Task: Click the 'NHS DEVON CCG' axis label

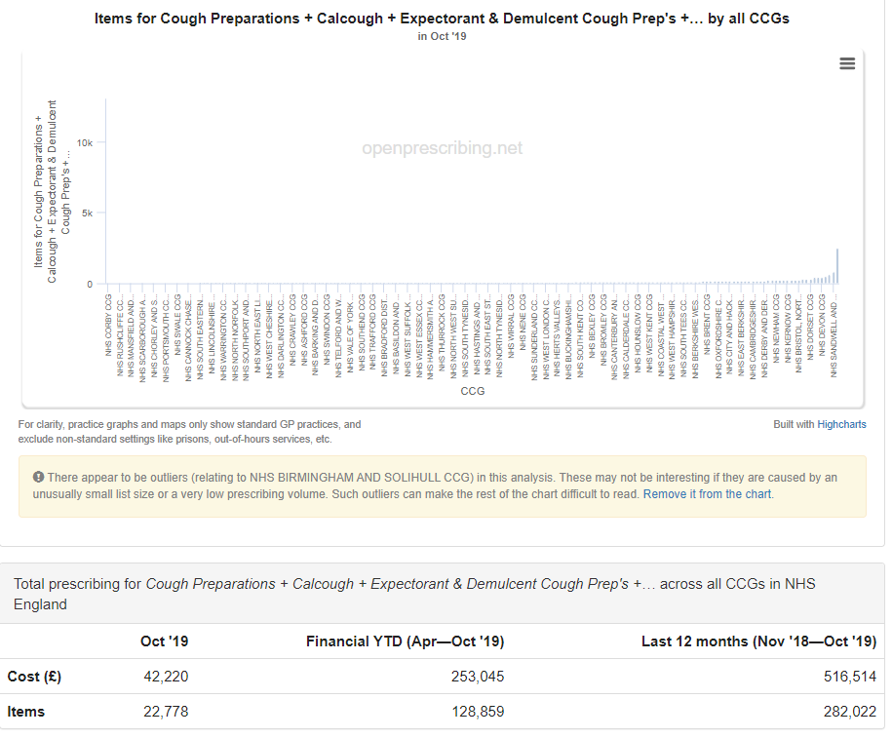Action: pos(822,325)
